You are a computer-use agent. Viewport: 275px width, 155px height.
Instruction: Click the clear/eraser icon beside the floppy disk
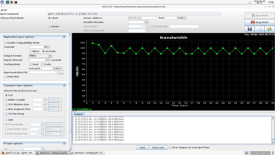[259, 29]
